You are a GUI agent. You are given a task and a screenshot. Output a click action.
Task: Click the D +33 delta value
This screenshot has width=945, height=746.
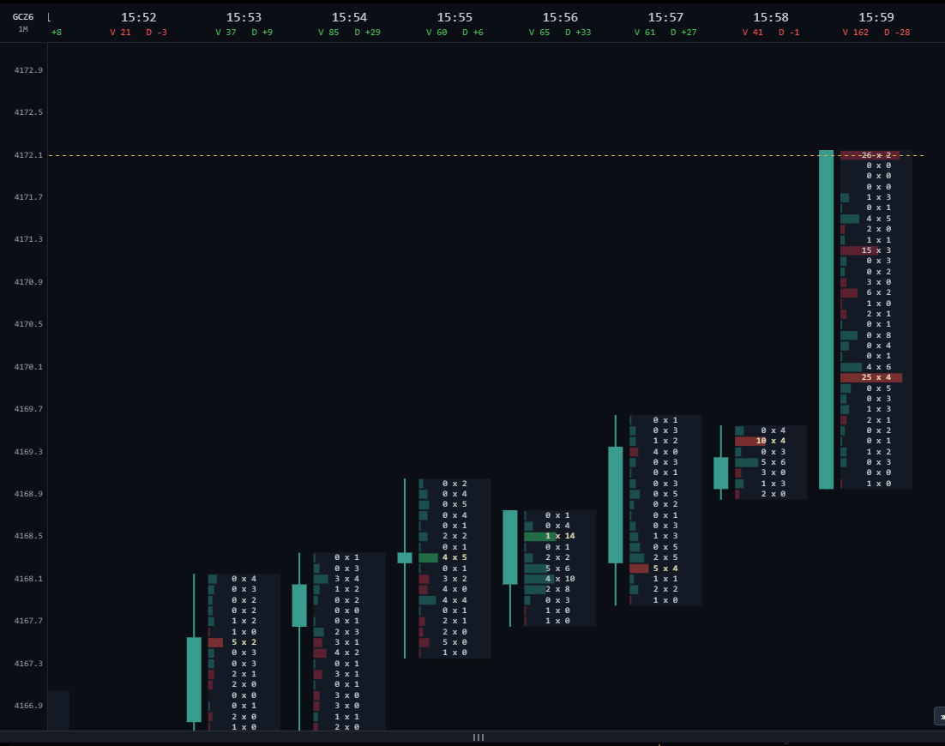[578, 33]
